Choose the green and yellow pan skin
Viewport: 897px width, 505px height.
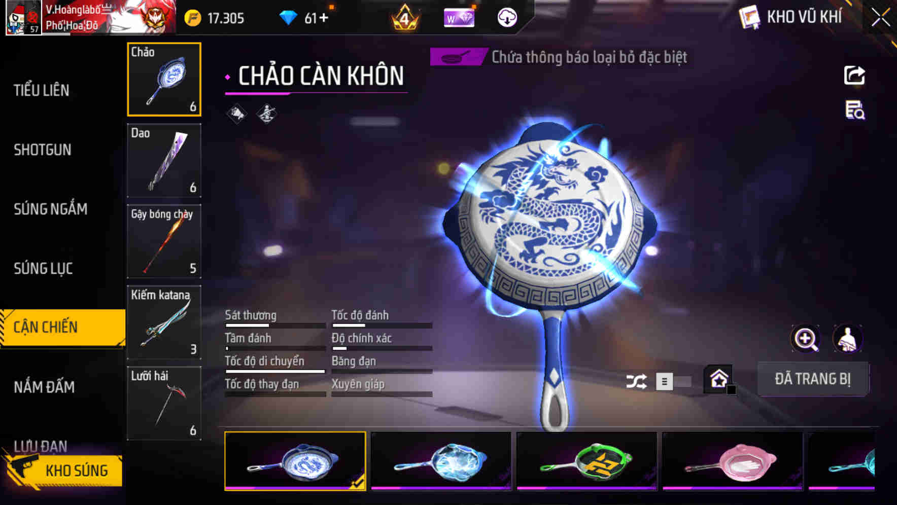(586, 461)
